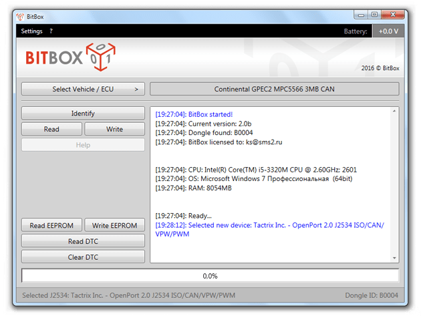
Task: Open the ? help menu
Action: coord(51,31)
